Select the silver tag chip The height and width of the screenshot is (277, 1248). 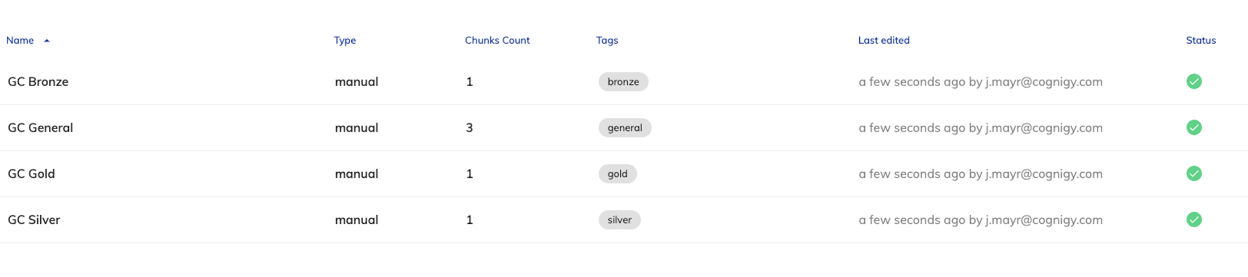tap(619, 219)
